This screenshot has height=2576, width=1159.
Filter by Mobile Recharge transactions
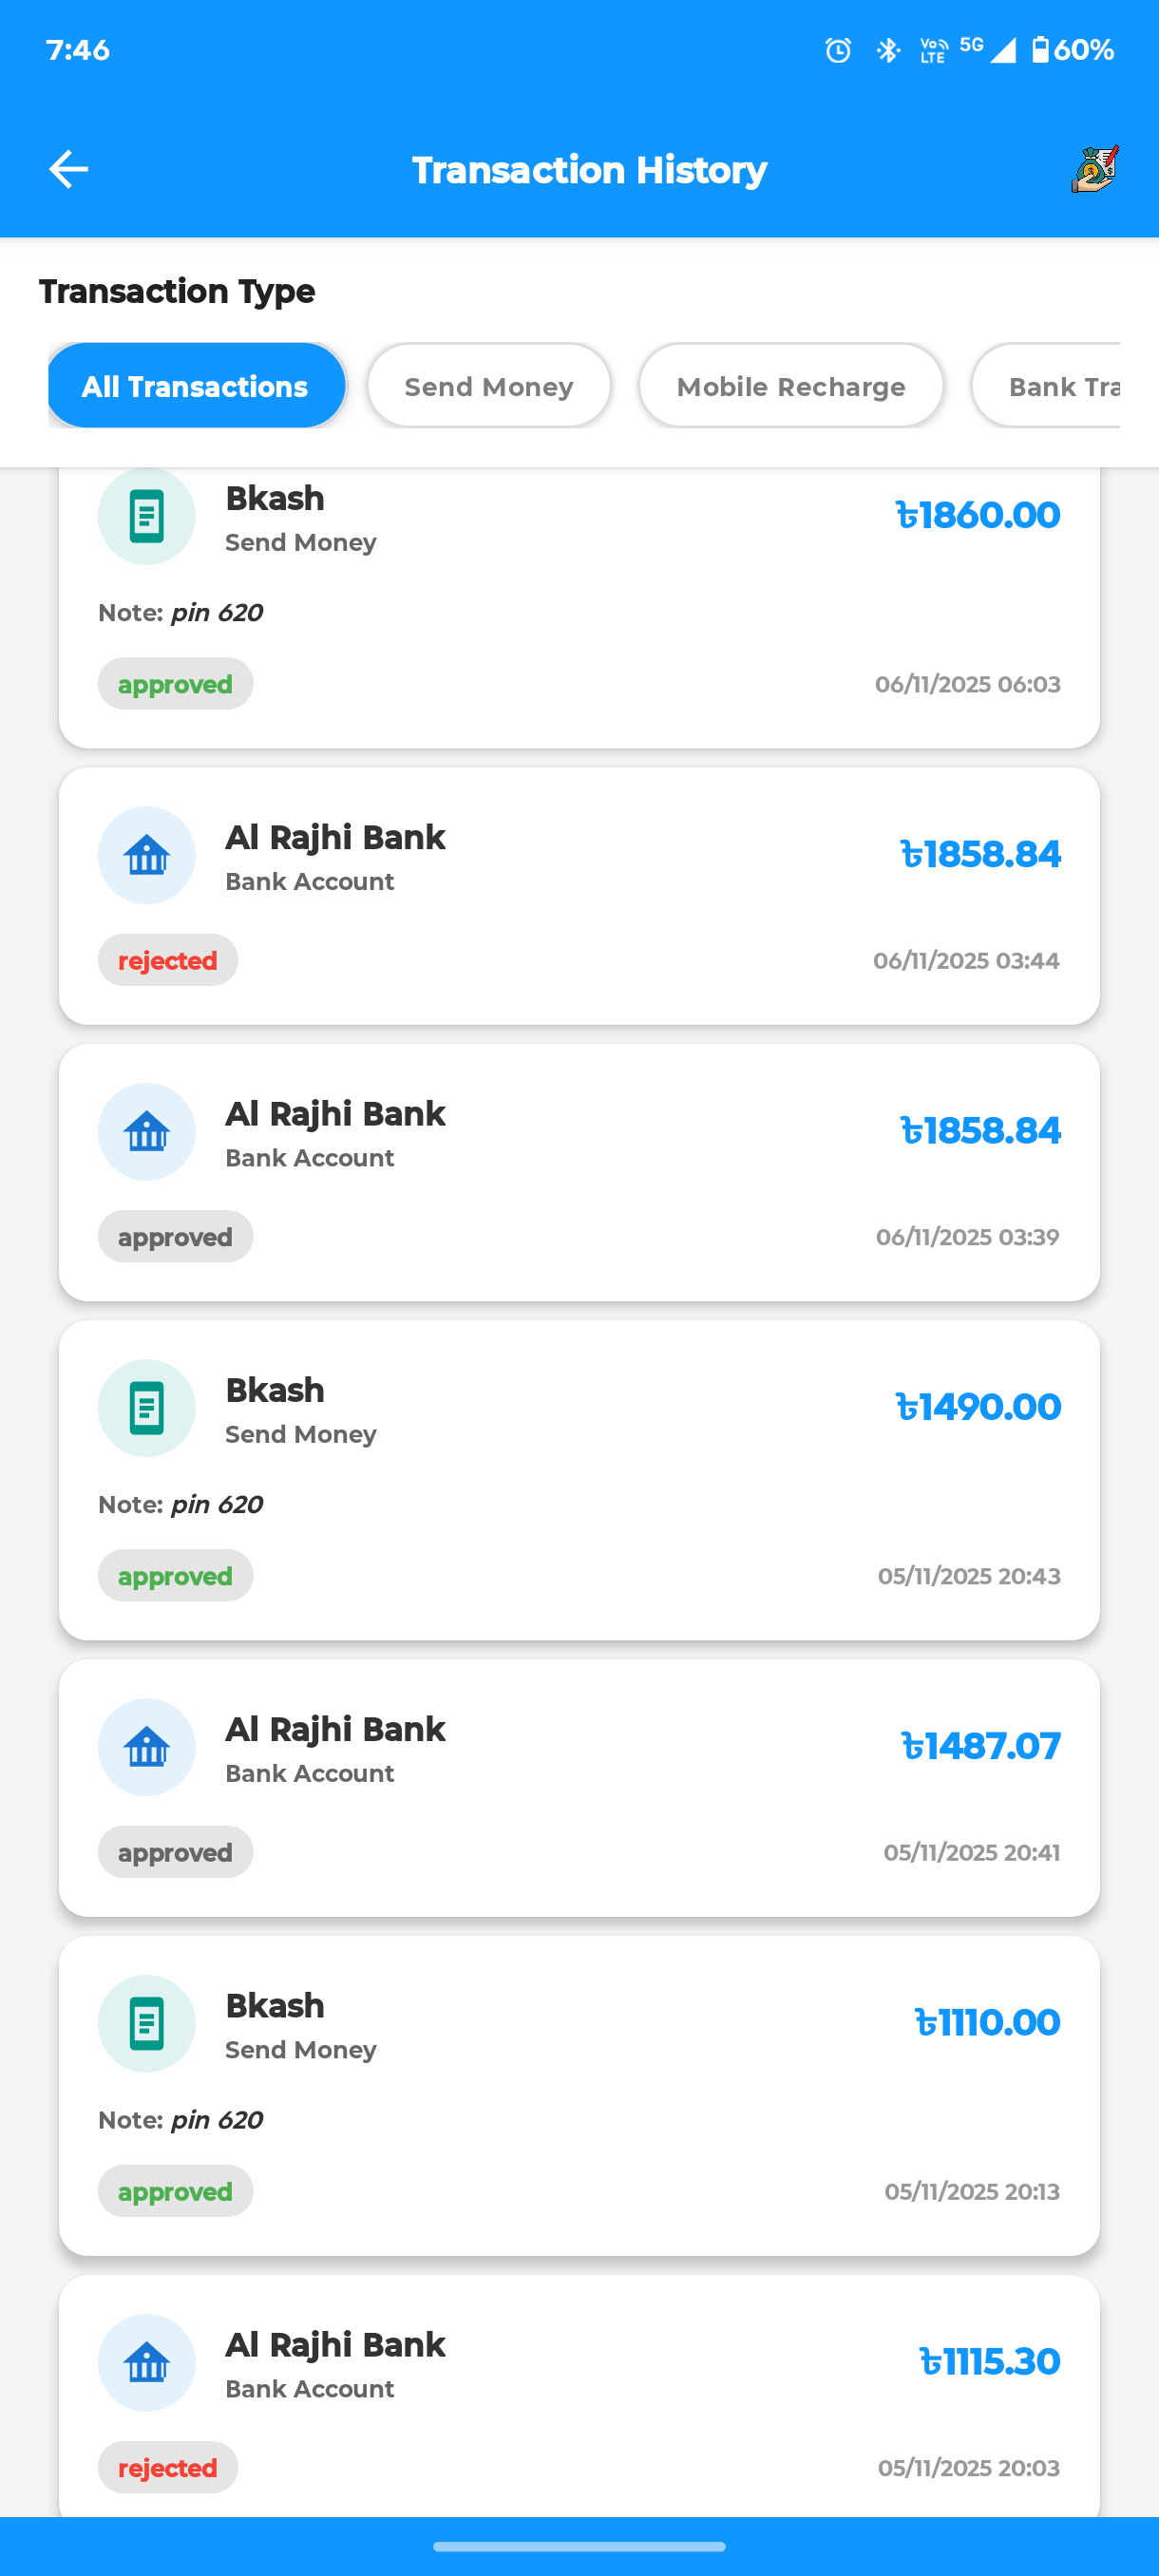click(791, 386)
